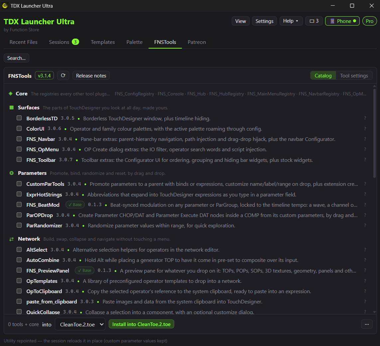Image resolution: width=380 pixels, height=346 pixels.
Task: Check the ExprHotStrings checkbox
Action: (x=19, y=194)
